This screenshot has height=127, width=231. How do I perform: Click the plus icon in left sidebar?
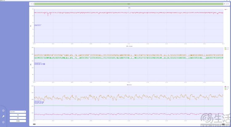point(3,111)
